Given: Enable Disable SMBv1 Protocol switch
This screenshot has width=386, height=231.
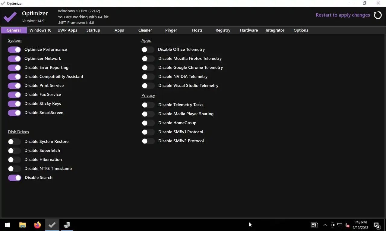Looking at the screenshot, I should [148, 132].
